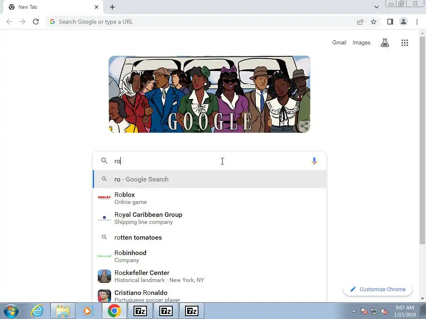Viewport: 426px width, 319px height.
Task: Select 'ro - Google Search' suggestion
Action: click(209, 179)
